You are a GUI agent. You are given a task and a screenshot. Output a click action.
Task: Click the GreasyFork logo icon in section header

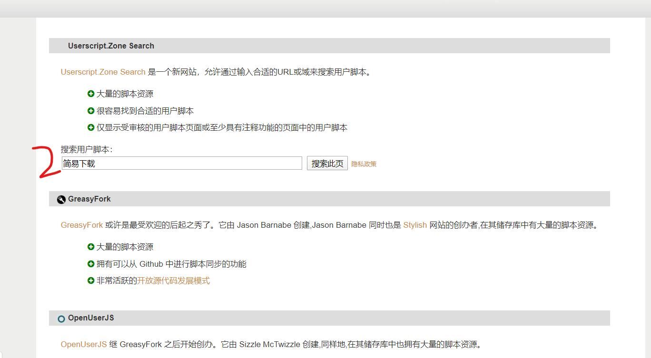coord(61,200)
